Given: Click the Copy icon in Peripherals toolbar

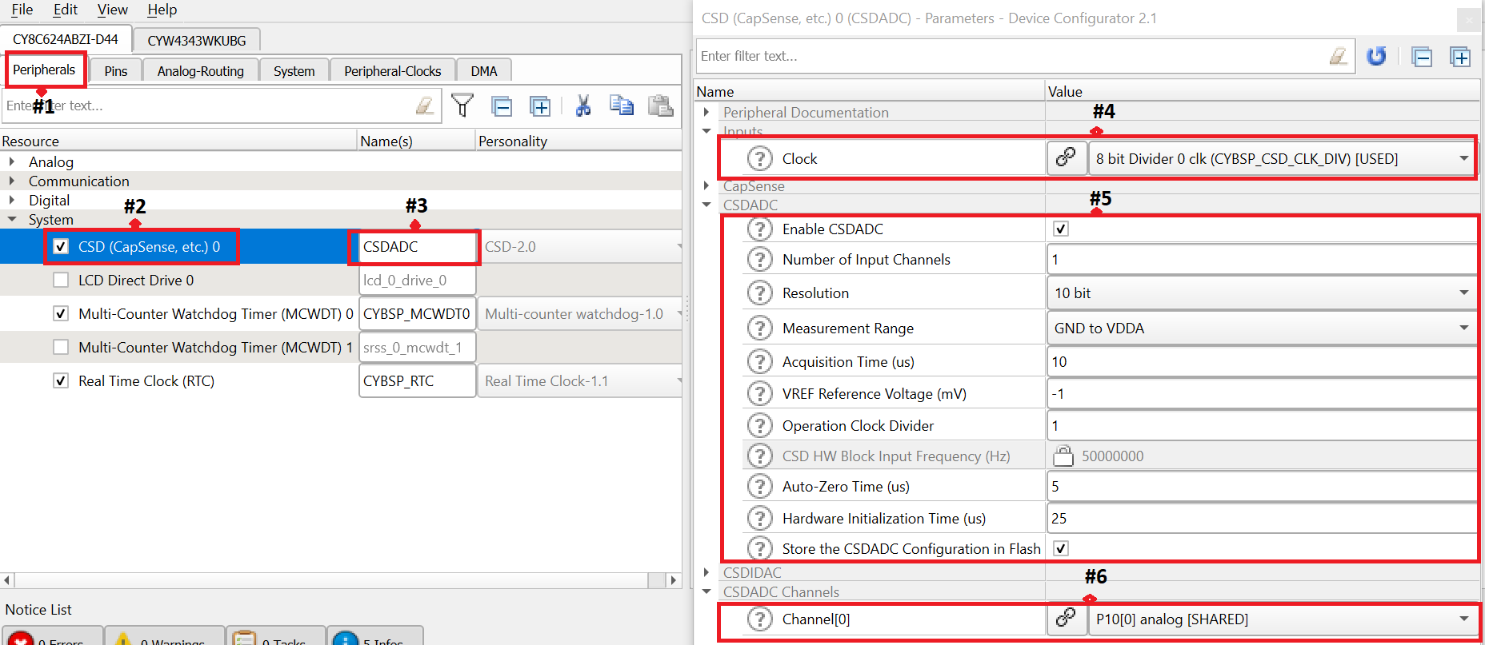Looking at the screenshot, I should click(x=622, y=106).
